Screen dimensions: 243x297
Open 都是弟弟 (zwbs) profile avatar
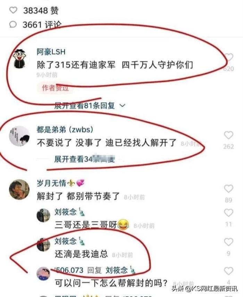19,136
